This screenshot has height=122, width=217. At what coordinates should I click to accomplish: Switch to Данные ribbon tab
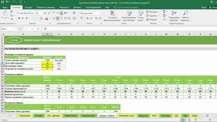pyautogui.click(x=77, y=7)
